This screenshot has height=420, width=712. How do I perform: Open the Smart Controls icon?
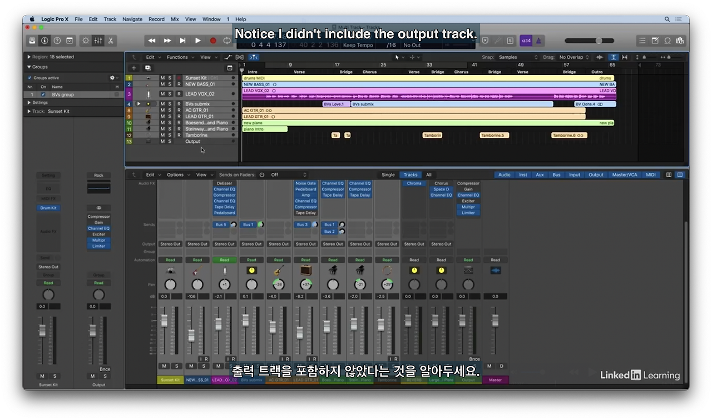pos(85,41)
